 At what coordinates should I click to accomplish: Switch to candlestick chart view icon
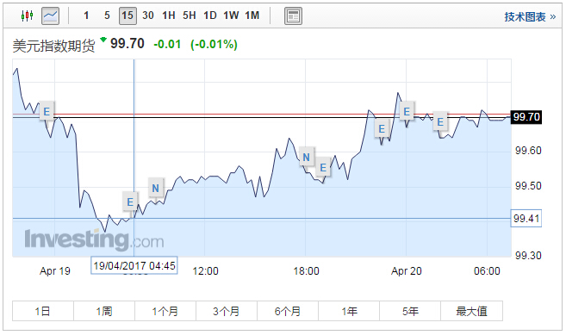pyautogui.click(x=27, y=16)
